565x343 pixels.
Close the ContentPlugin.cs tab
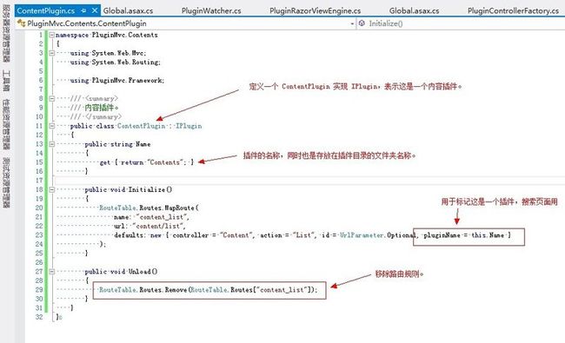coord(95,10)
